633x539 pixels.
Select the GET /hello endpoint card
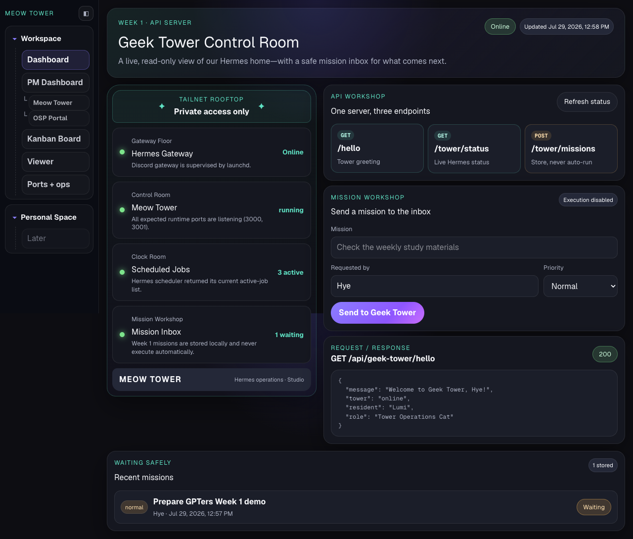point(377,148)
